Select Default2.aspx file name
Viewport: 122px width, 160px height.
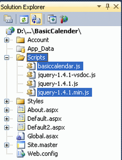tap(46, 128)
